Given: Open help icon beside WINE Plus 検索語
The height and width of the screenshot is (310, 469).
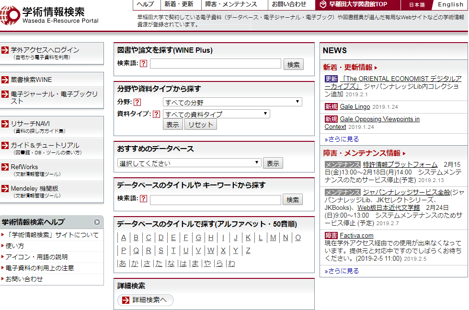Looking at the screenshot, I should click(x=144, y=63).
